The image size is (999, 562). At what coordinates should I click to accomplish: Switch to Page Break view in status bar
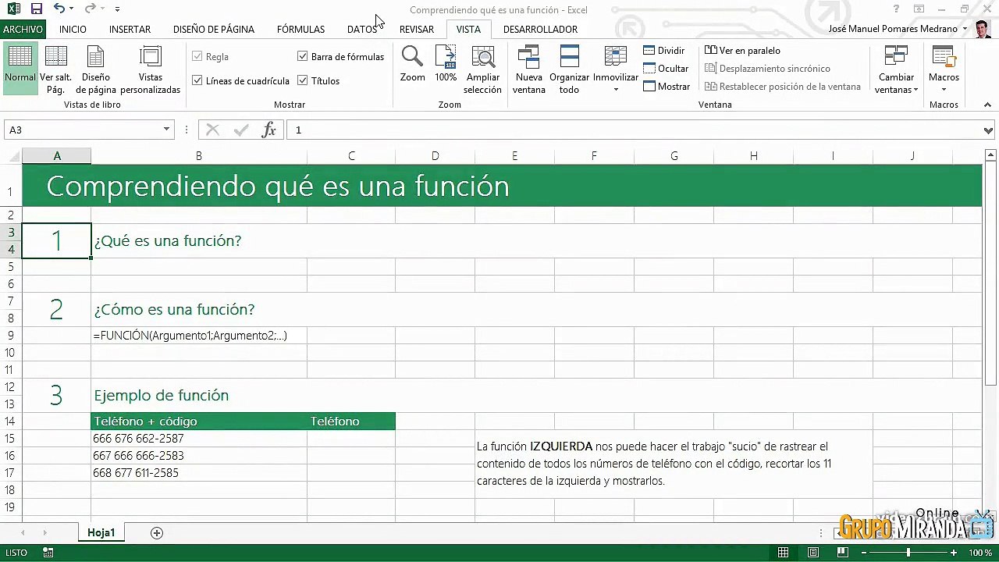[x=843, y=553]
